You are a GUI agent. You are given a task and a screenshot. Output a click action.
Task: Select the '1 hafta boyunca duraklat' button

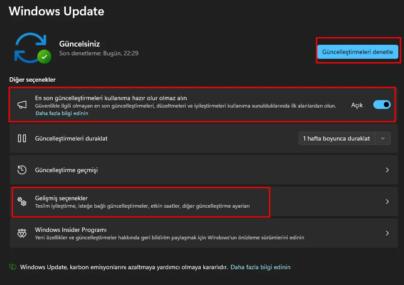pyautogui.click(x=337, y=138)
